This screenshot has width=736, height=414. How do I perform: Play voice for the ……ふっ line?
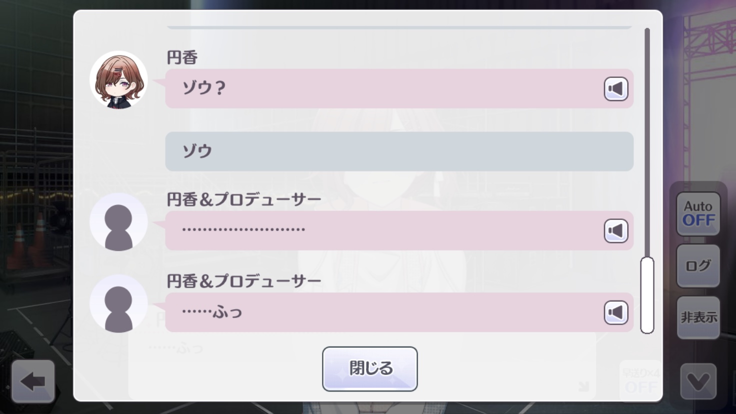[615, 312]
